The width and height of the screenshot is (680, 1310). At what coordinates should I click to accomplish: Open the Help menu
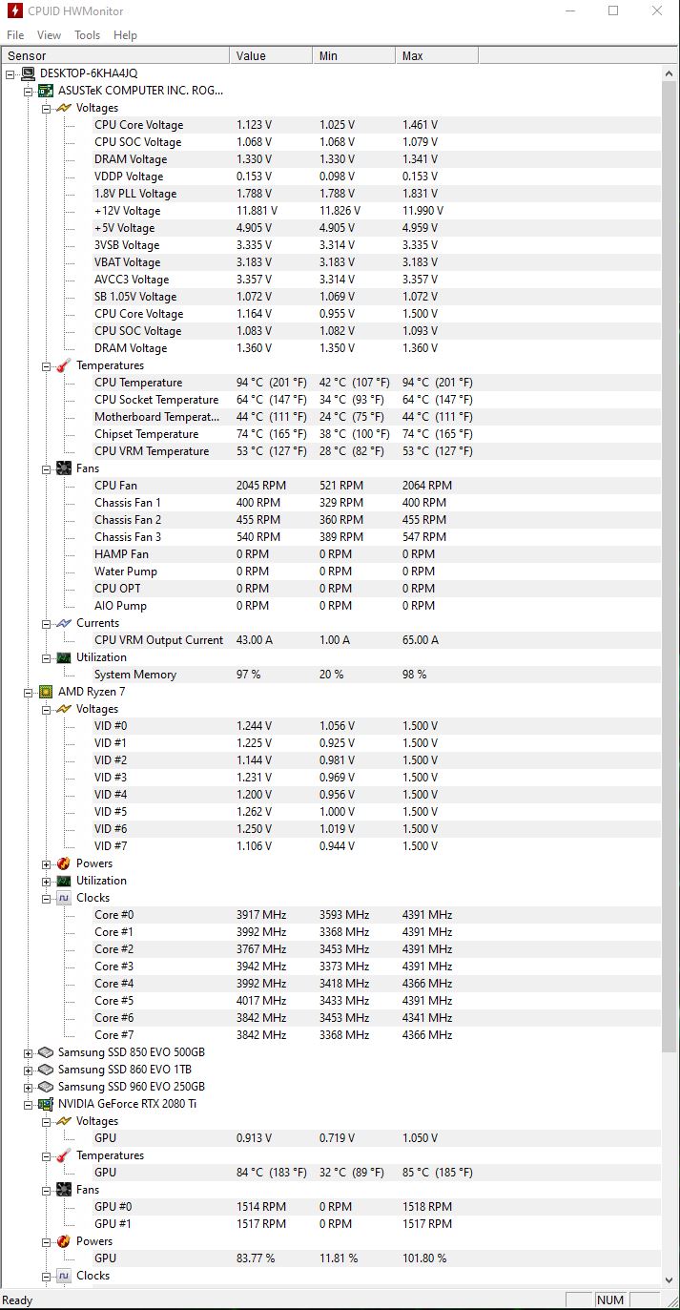pyautogui.click(x=125, y=35)
